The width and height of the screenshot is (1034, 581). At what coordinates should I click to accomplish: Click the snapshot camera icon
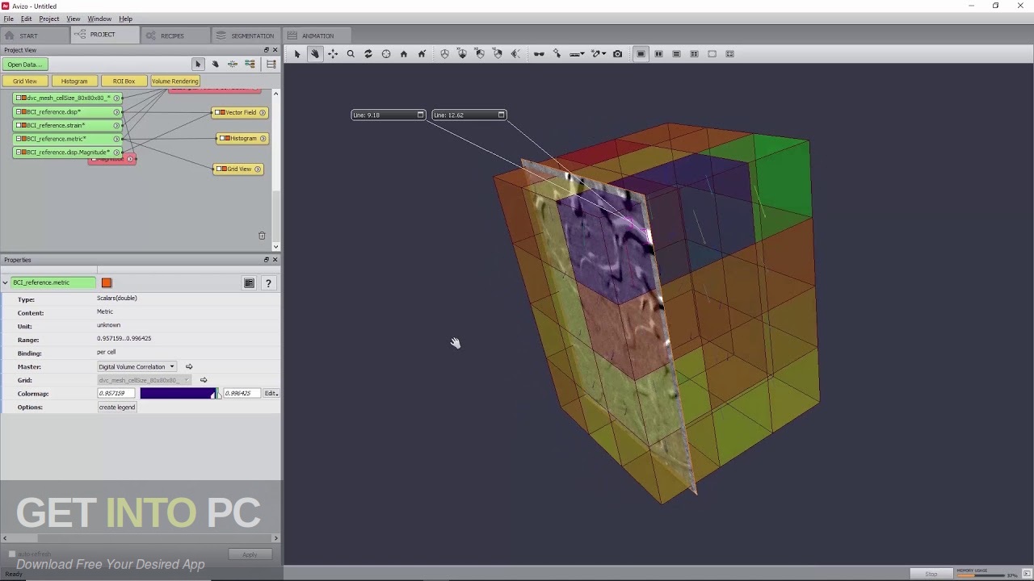coord(618,54)
